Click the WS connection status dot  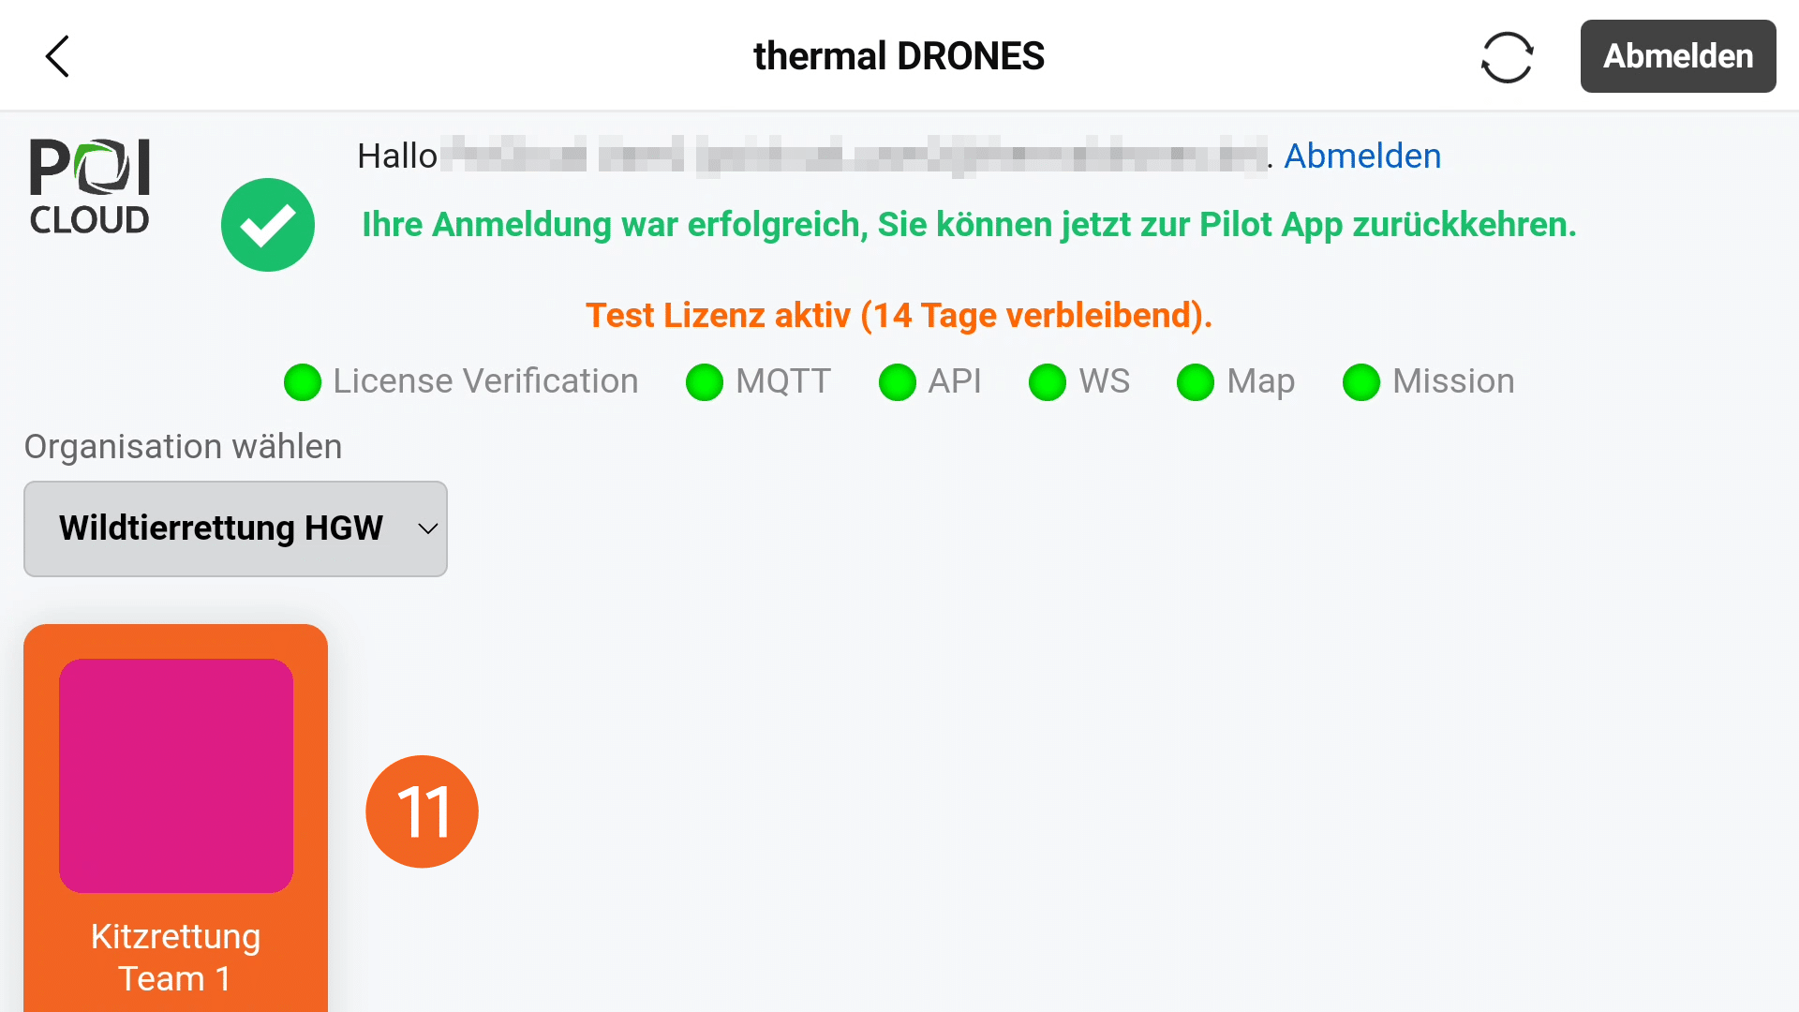point(1048,382)
